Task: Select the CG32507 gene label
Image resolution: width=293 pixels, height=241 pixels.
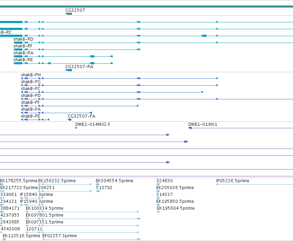Action: pos(75,10)
